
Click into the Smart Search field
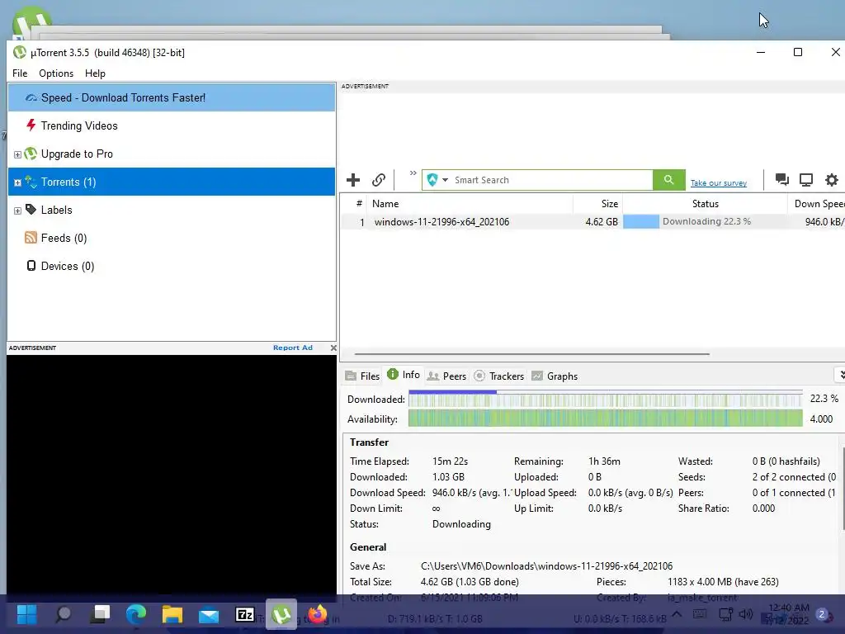pyautogui.click(x=552, y=180)
